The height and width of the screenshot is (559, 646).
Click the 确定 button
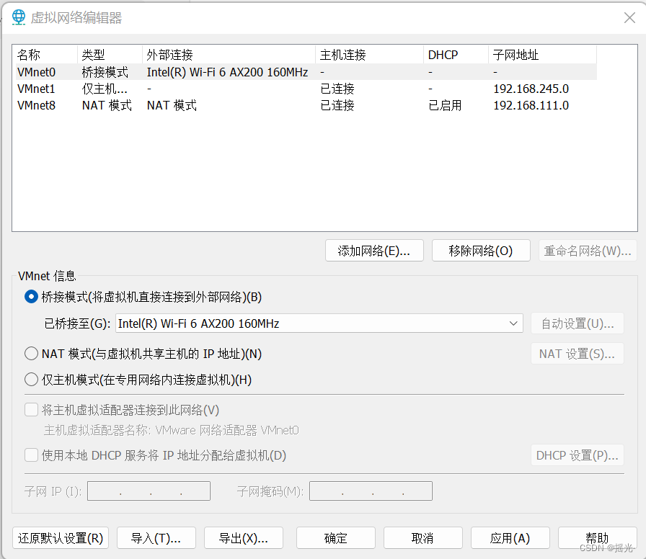pos(336,538)
